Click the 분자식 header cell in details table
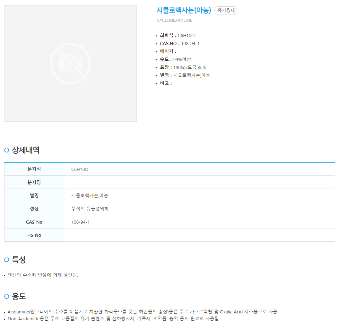This screenshot has height=329, width=340. click(x=34, y=169)
